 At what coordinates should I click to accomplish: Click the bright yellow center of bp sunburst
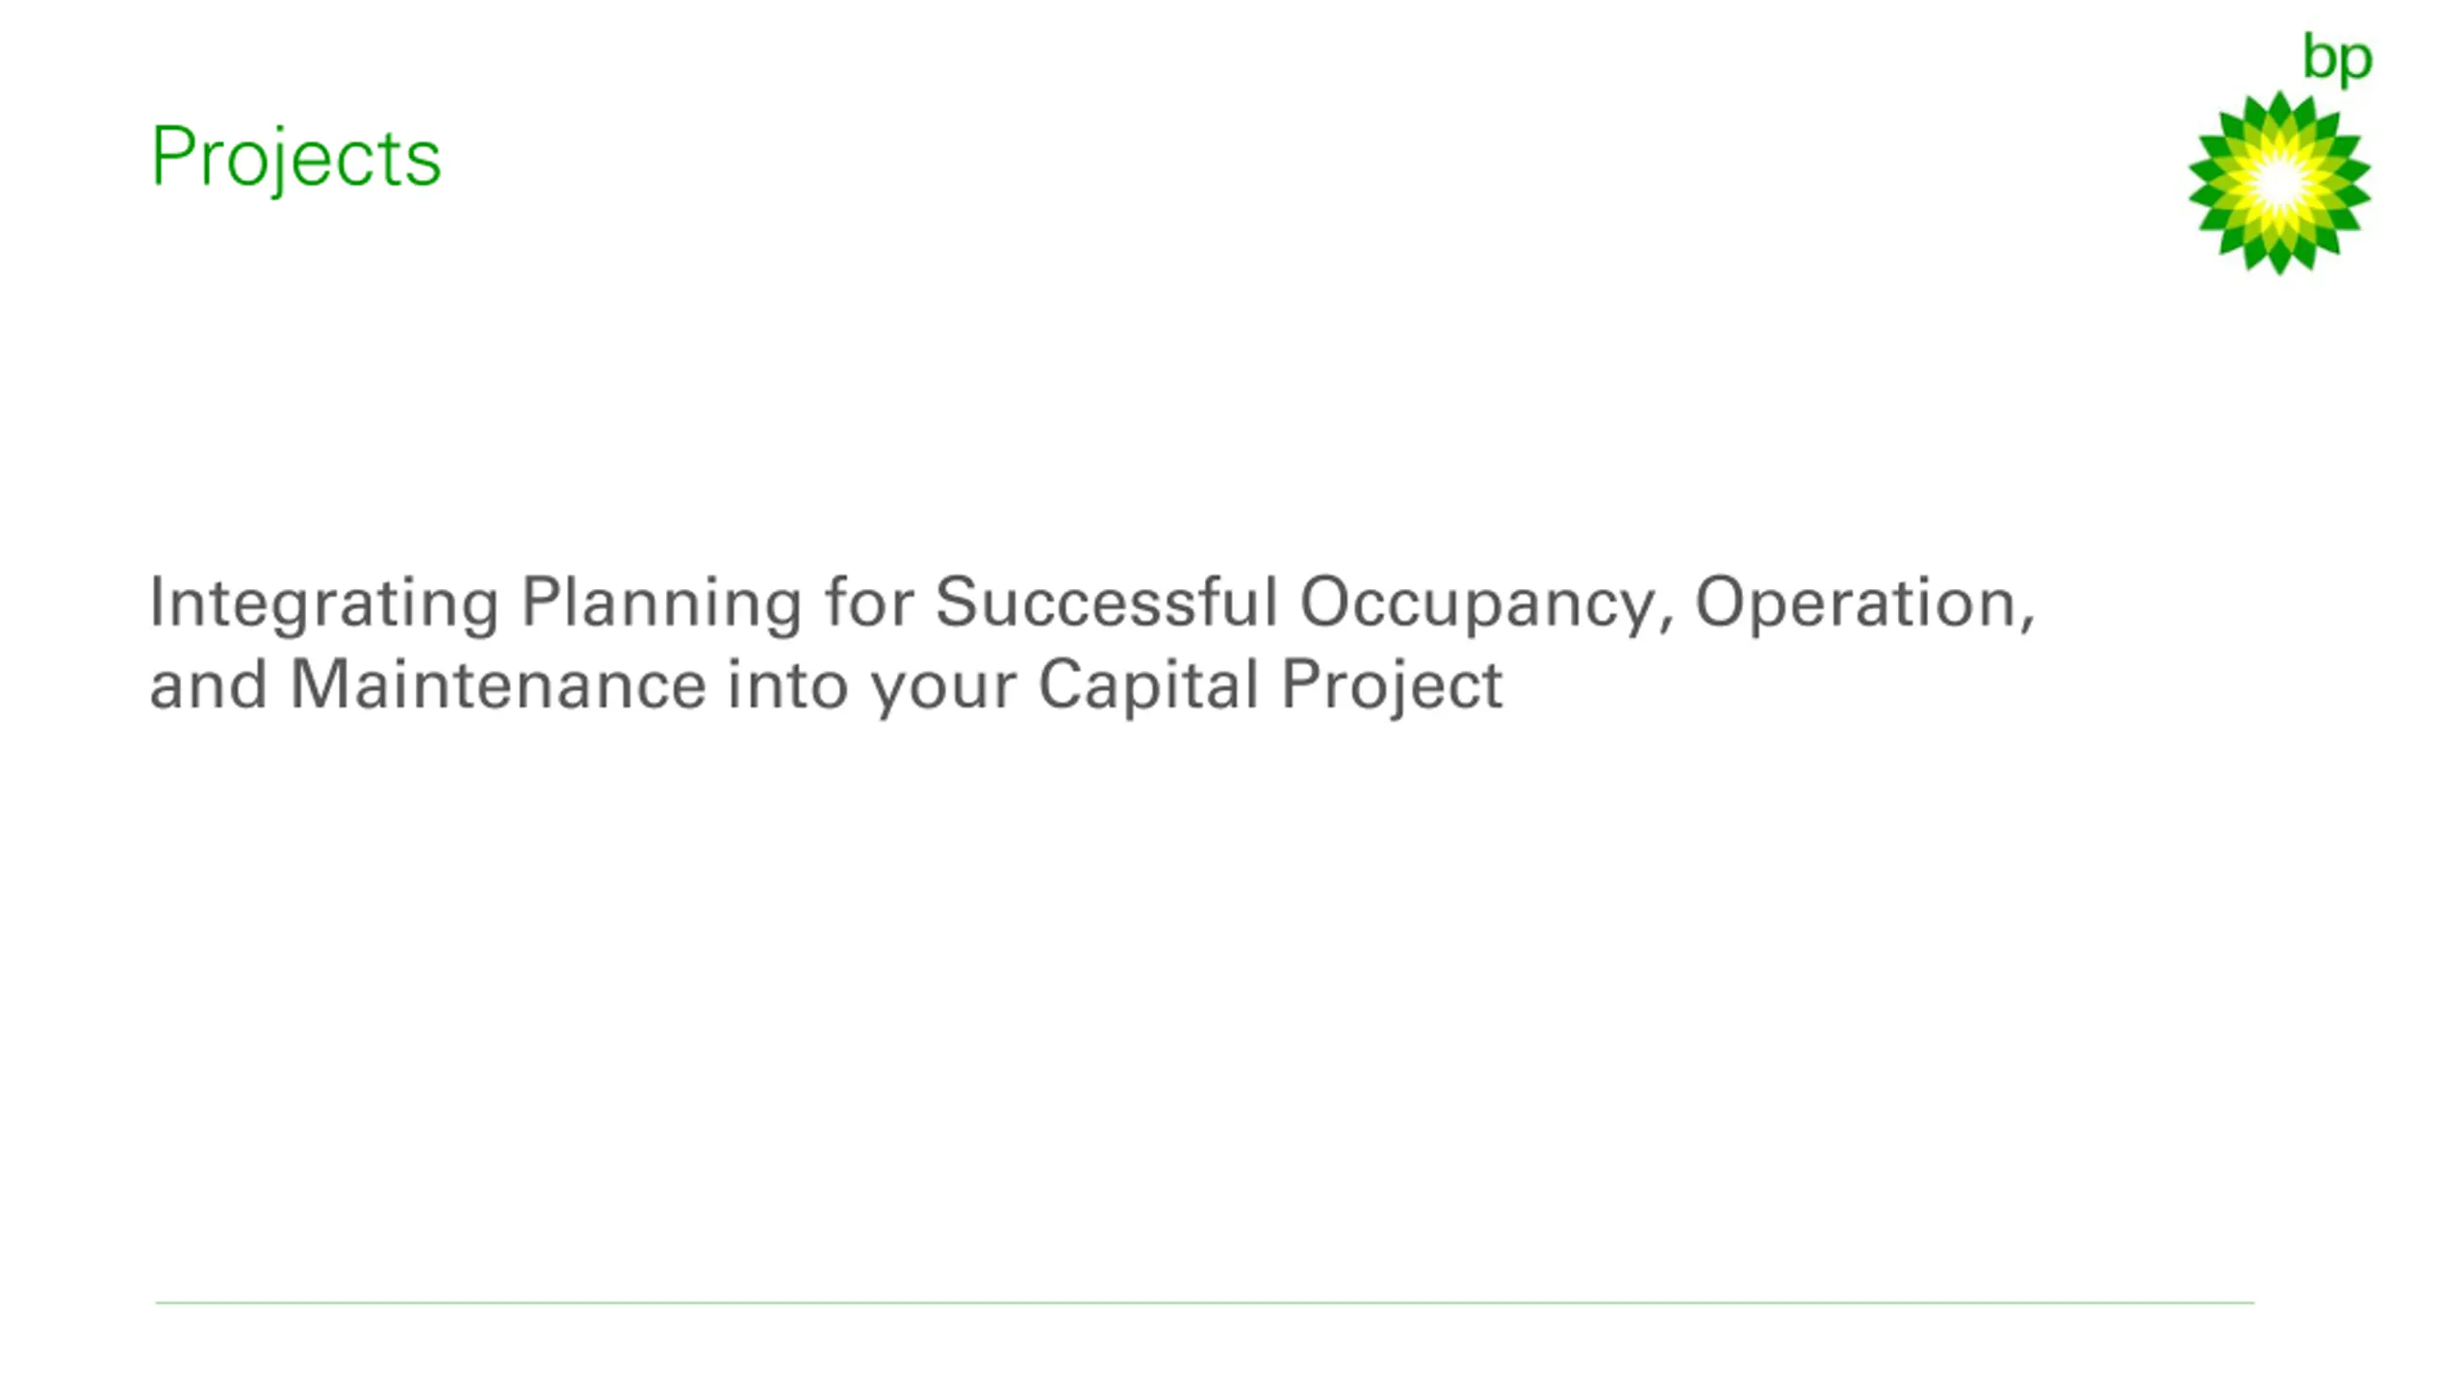coord(2279,183)
